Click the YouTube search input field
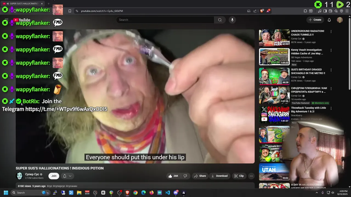This screenshot has height=197, width=351. 165,20
